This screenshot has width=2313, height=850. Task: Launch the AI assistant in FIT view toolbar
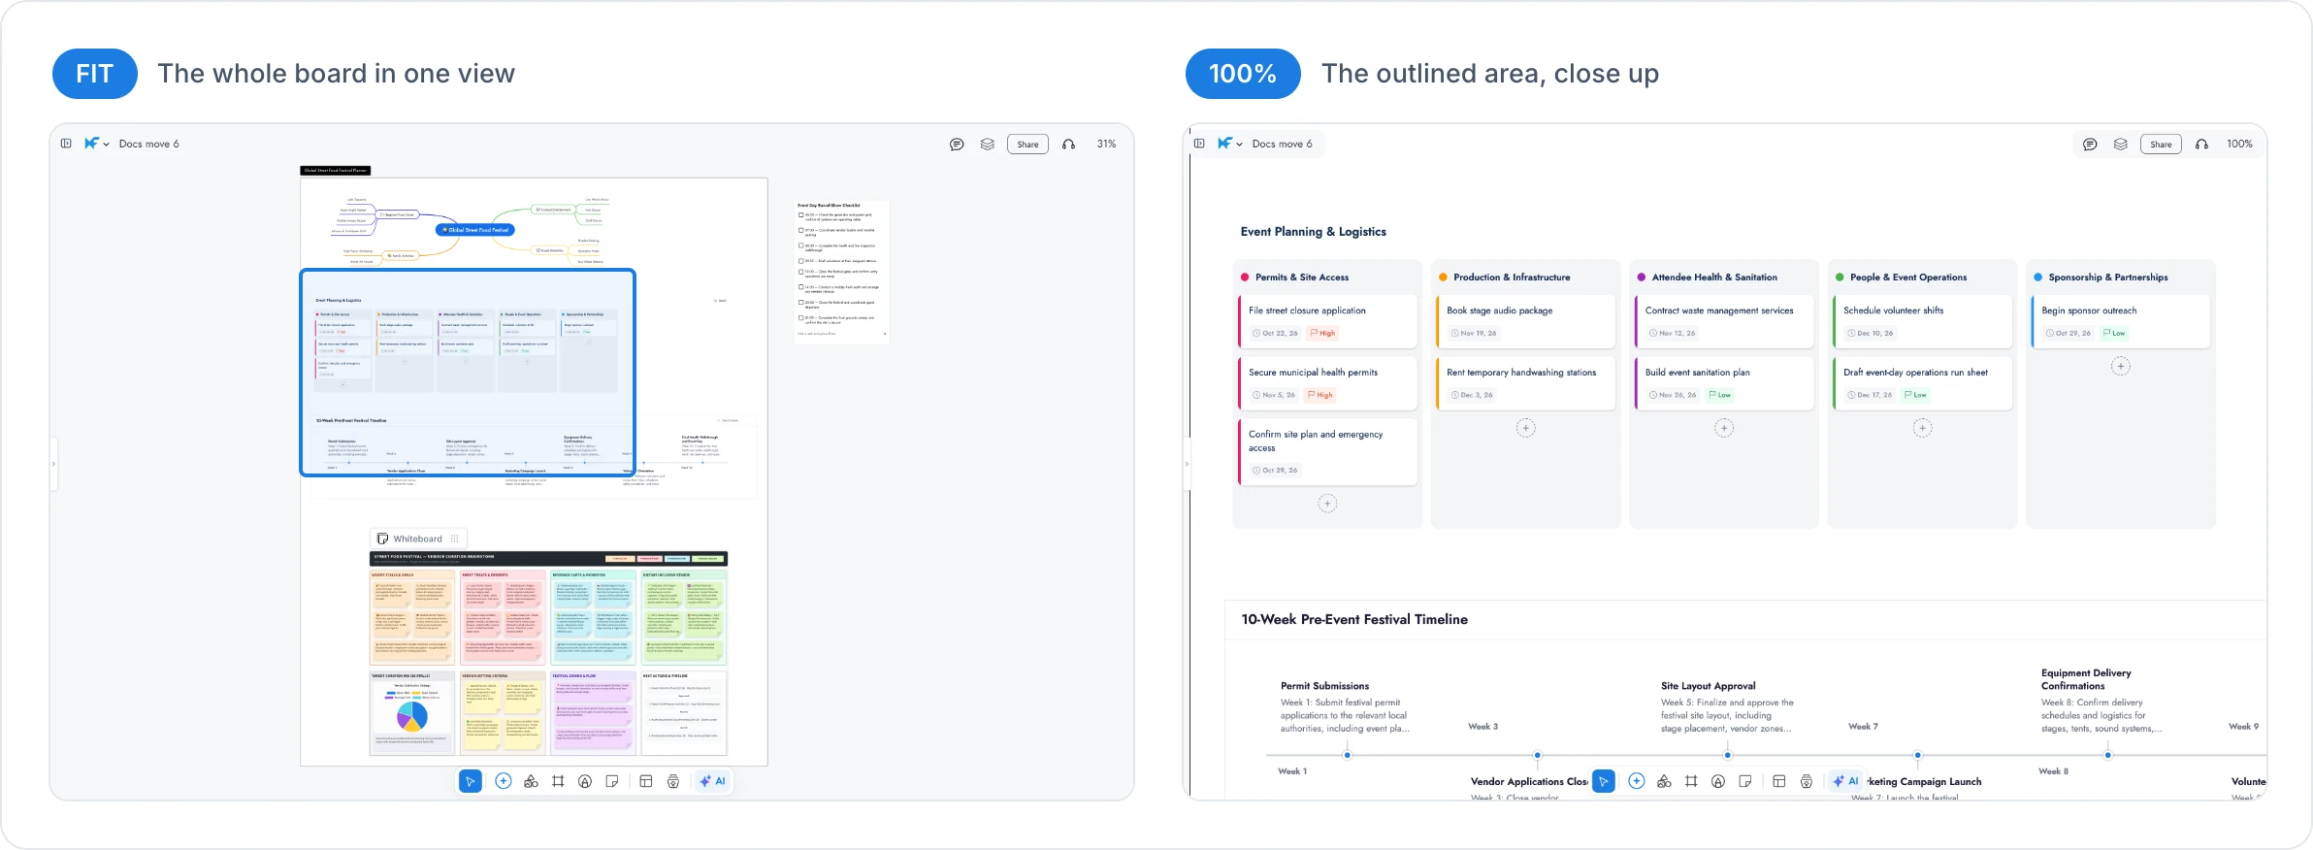point(713,781)
